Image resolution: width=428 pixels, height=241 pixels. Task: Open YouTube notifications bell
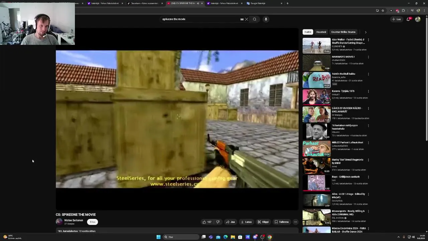408,19
